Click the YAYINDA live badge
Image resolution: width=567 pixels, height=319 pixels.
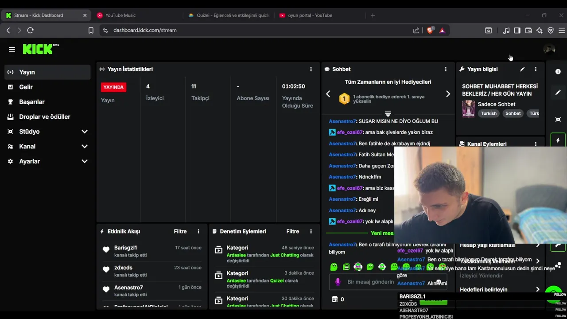tap(113, 87)
